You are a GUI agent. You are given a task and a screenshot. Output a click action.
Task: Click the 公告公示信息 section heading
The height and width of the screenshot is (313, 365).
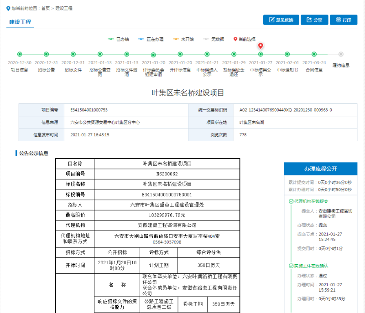point(33,154)
